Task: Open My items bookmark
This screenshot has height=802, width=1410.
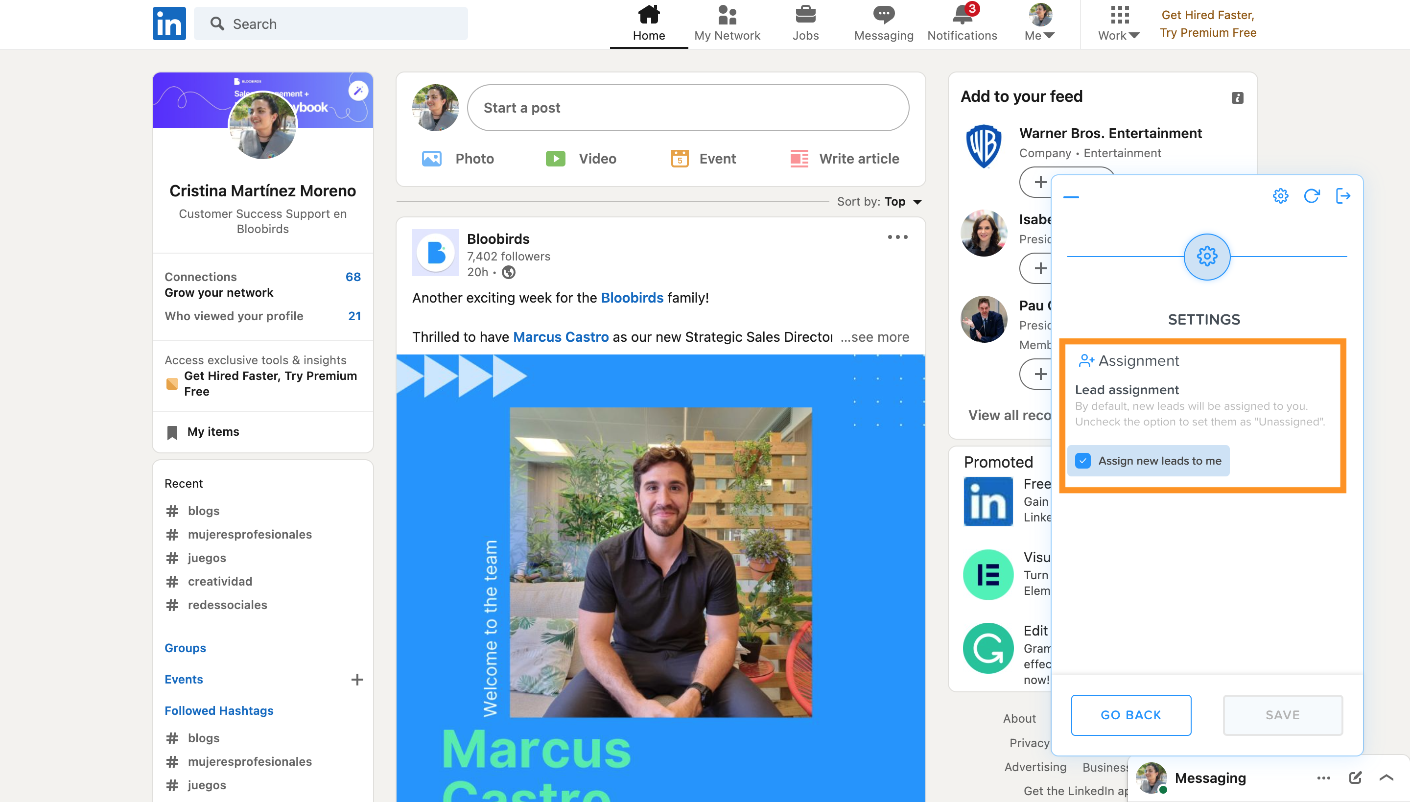Action: pos(203,432)
